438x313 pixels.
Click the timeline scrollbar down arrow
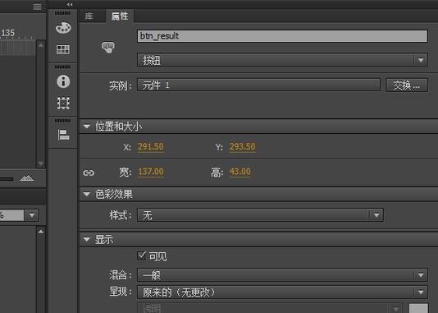(x=41, y=163)
